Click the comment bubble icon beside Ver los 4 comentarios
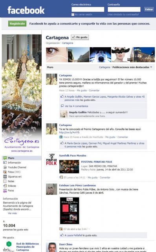The image size is (156, 252). click(62, 106)
